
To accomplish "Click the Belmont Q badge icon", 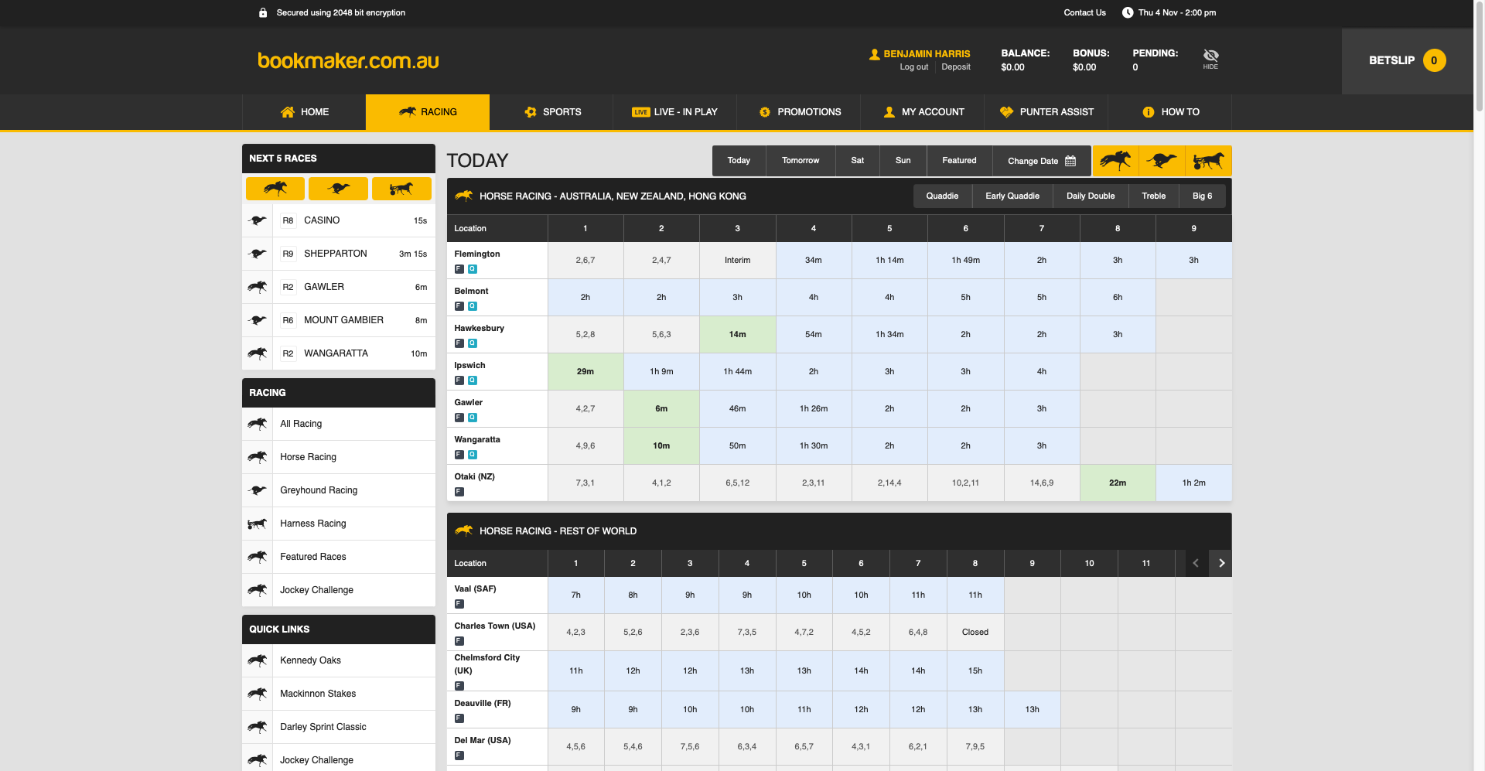I will [x=473, y=306].
